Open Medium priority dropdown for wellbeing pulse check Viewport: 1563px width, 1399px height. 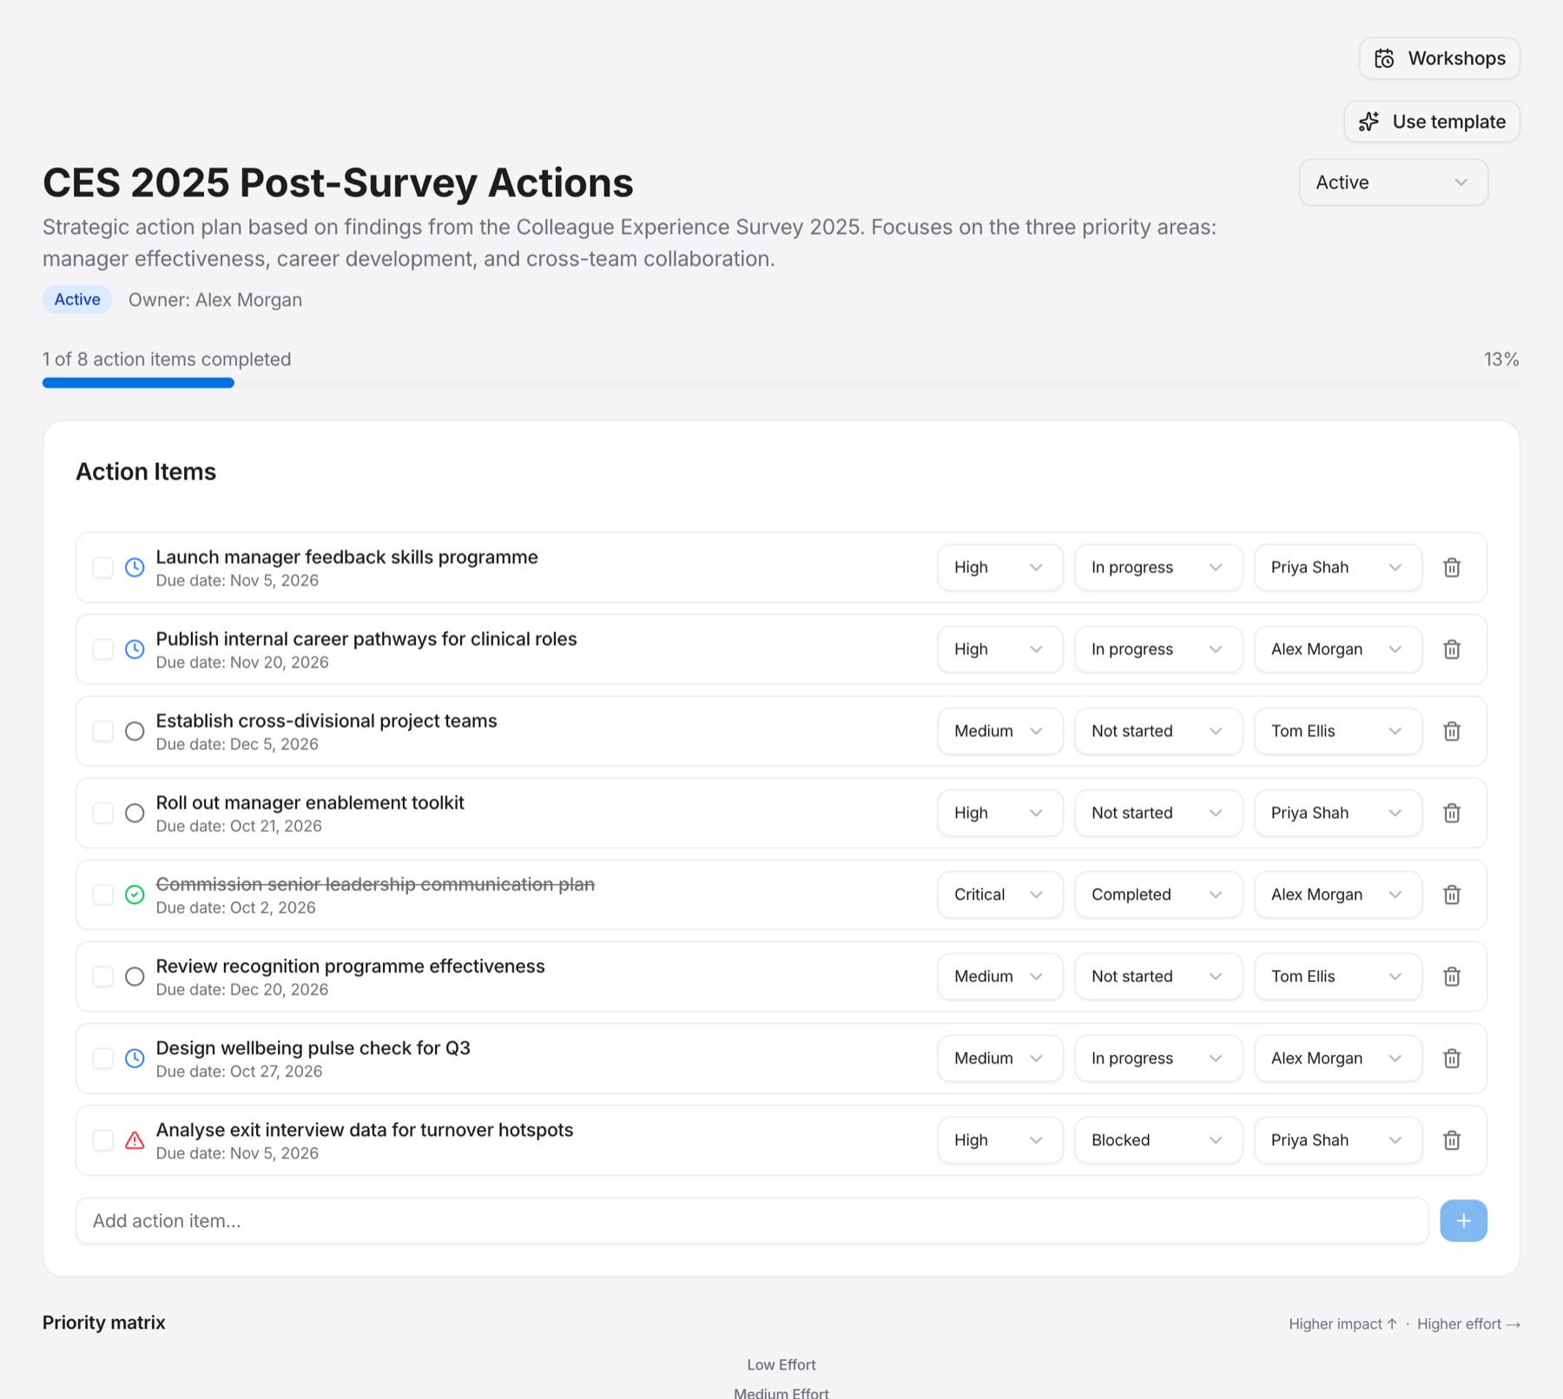999,1059
